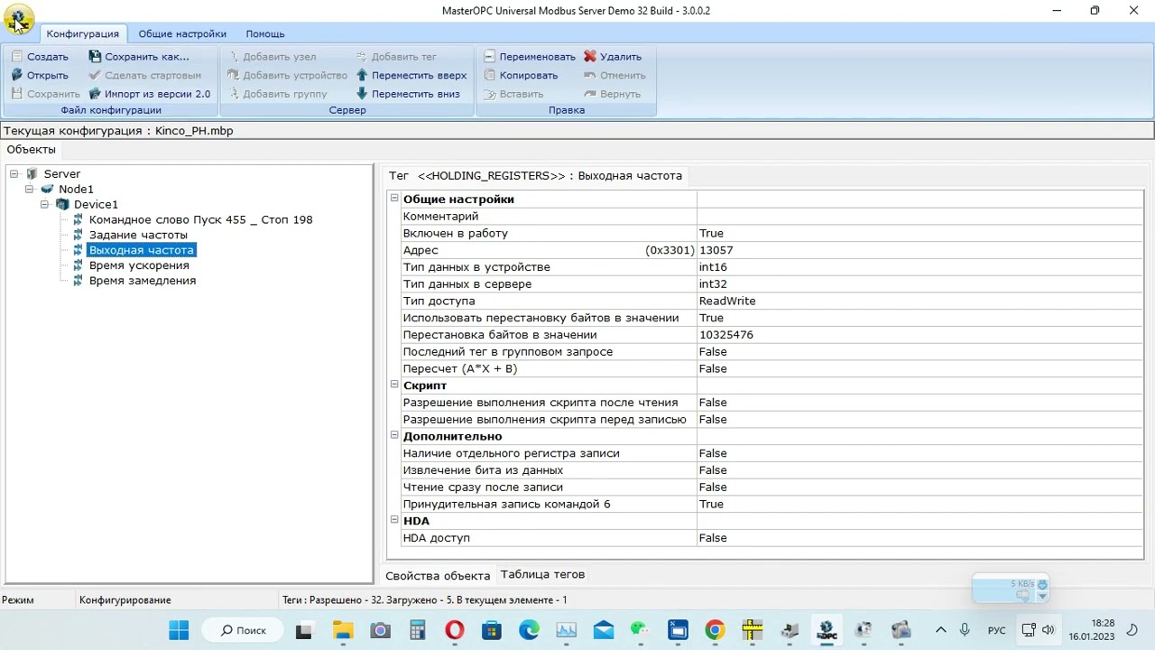
Task: Click tag icon beside Время ускорения
Action: click(x=78, y=265)
